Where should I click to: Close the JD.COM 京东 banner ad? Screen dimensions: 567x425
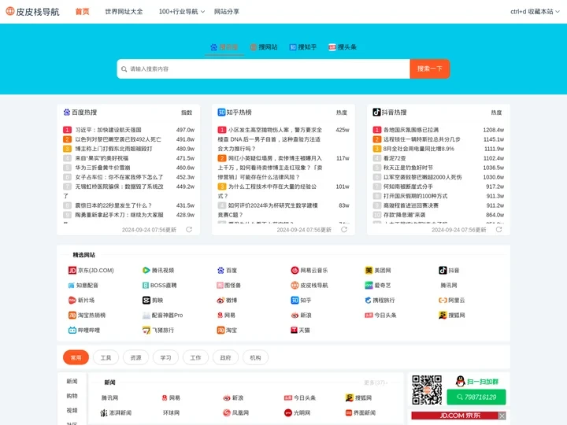click(x=502, y=416)
